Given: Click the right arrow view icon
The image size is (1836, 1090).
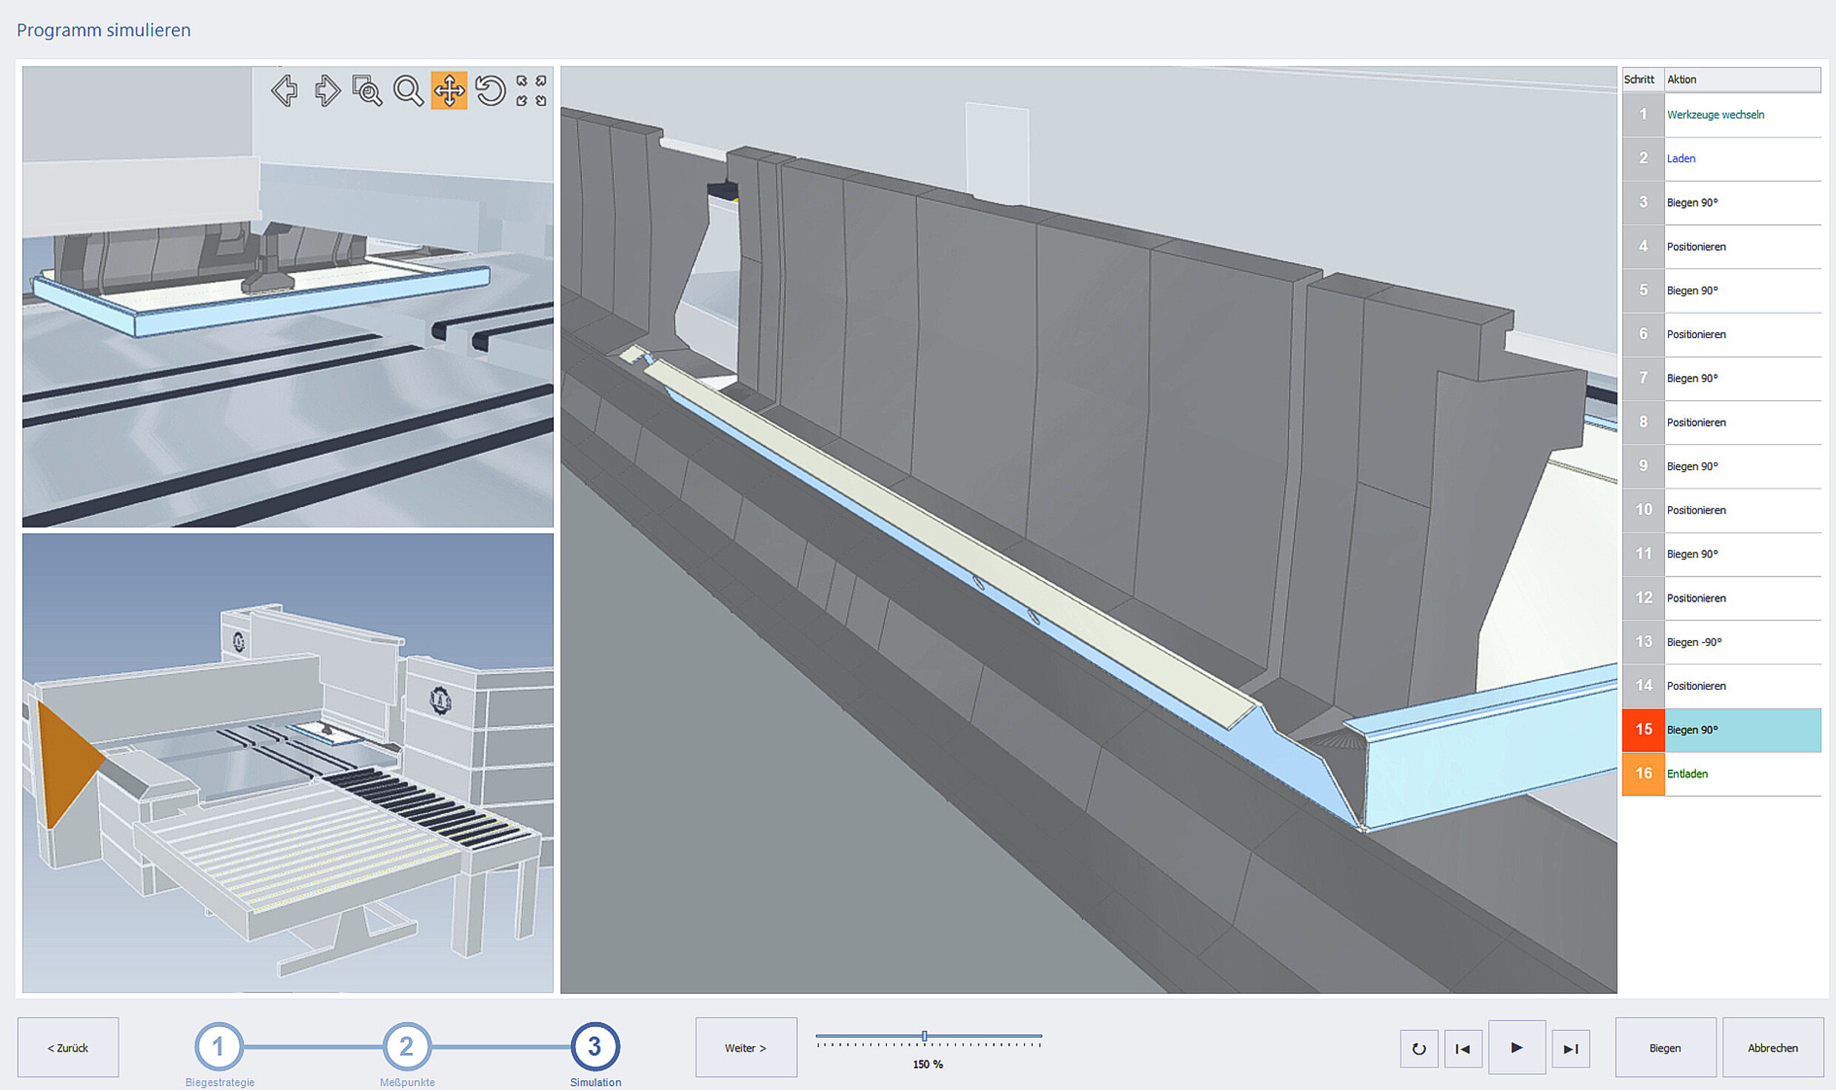Looking at the screenshot, I should tap(326, 91).
